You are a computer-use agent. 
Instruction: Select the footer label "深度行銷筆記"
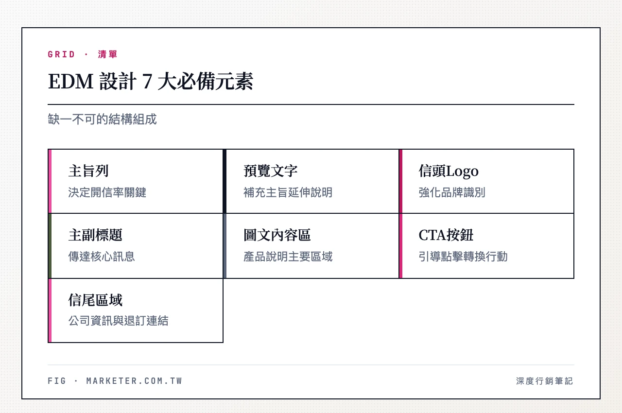[x=545, y=381]
